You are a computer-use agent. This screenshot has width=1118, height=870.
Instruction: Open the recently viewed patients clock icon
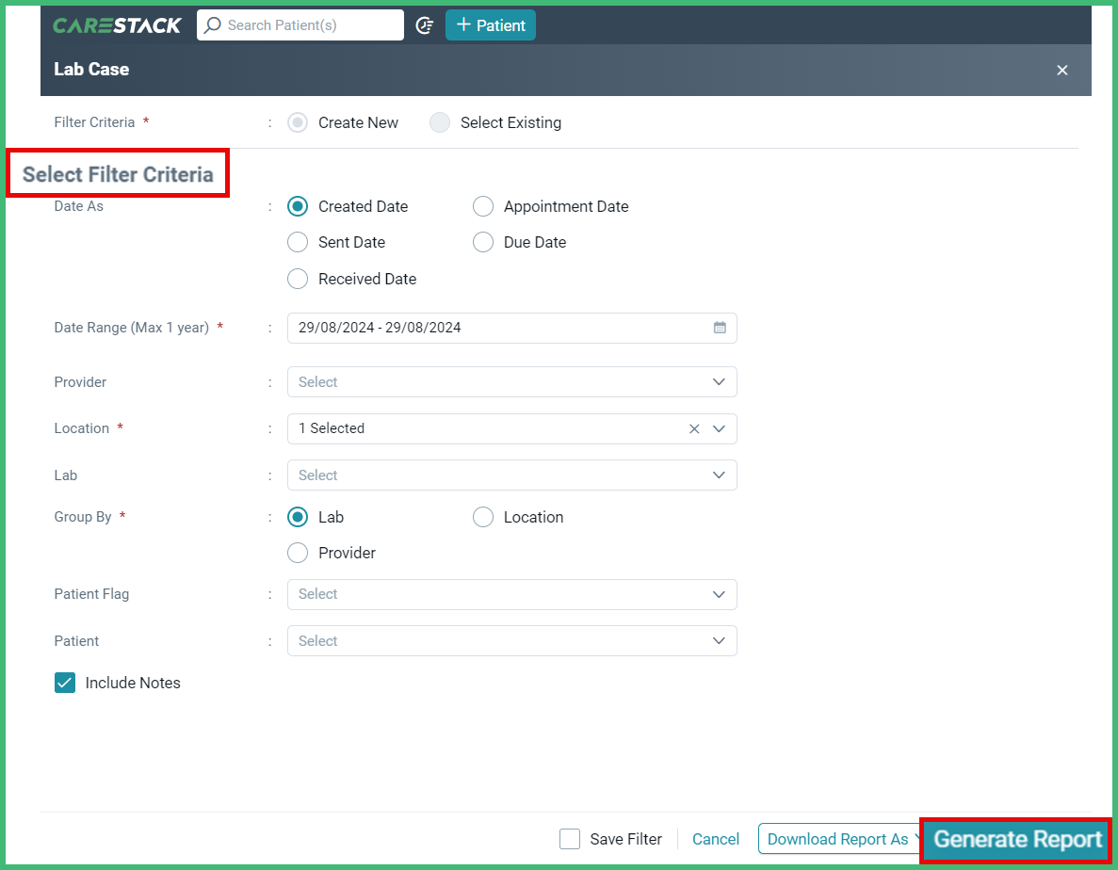pos(425,25)
